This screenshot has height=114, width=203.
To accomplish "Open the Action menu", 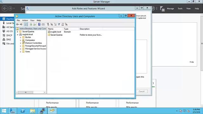I will pos(25,20).
